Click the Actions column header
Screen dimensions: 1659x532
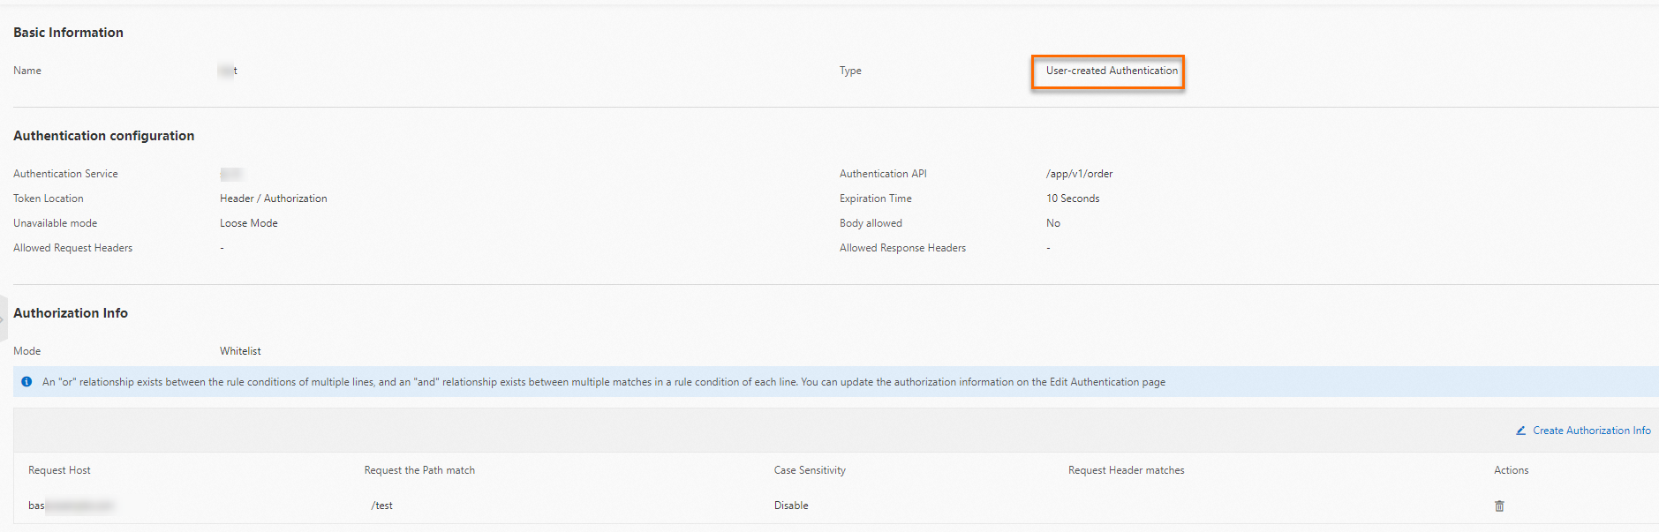(1511, 470)
